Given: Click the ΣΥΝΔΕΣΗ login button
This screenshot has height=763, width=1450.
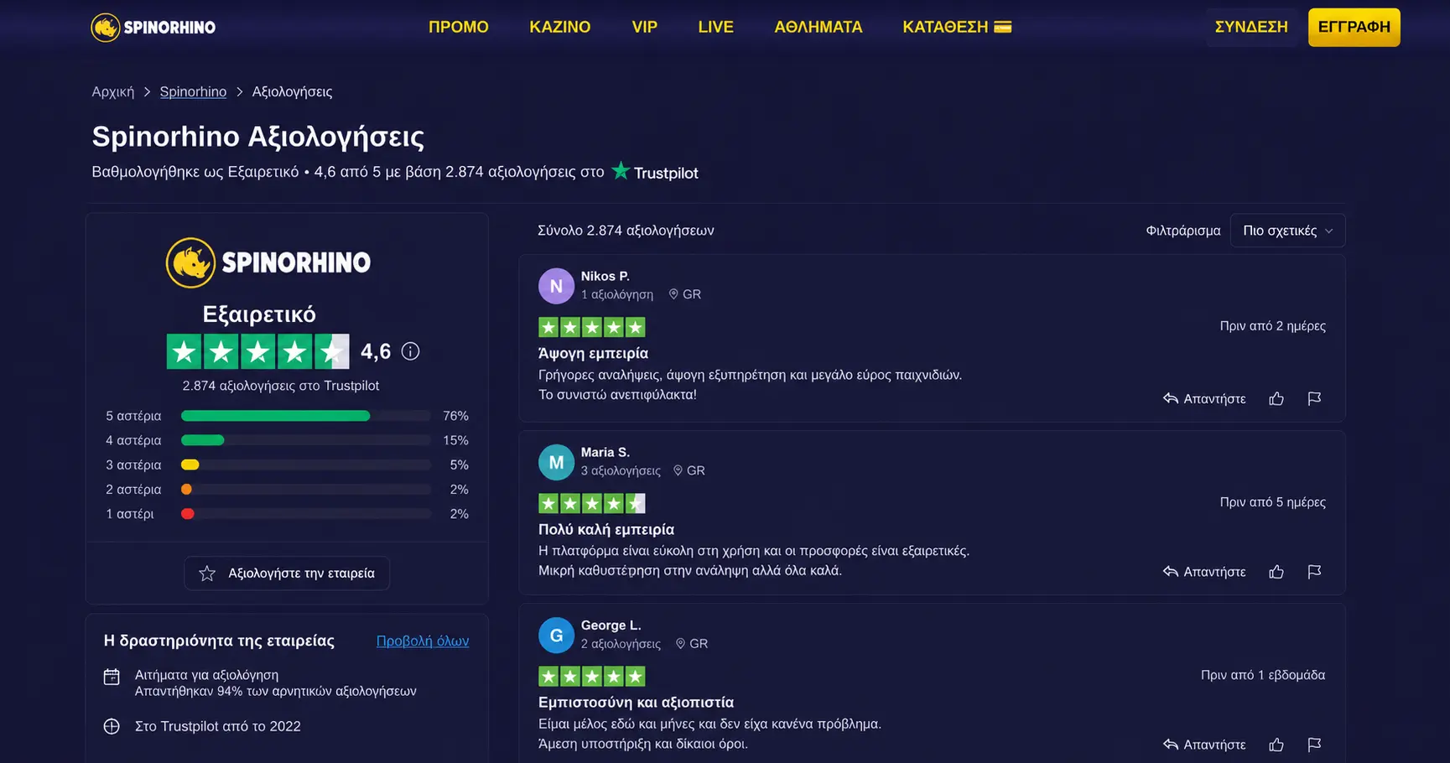Looking at the screenshot, I should (x=1251, y=27).
